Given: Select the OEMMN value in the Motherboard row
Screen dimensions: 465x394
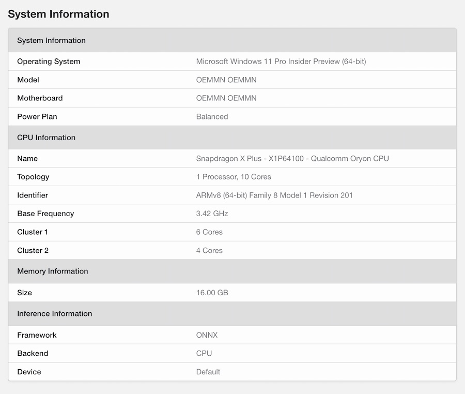Looking at the screenshot, I should click(226, 98).
